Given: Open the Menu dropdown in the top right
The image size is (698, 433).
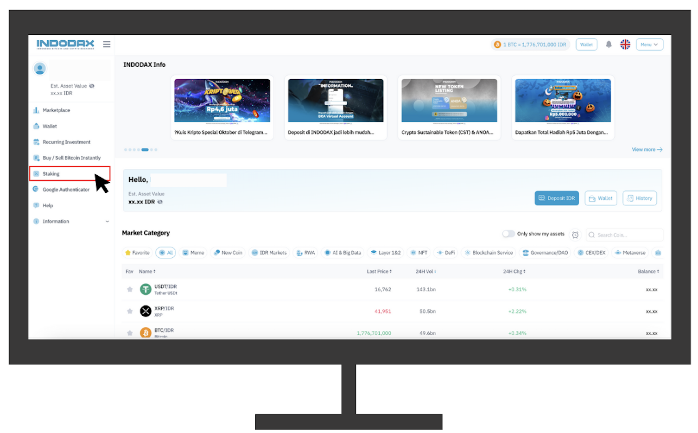Looking at the screenshot, I should click(649, 45).
